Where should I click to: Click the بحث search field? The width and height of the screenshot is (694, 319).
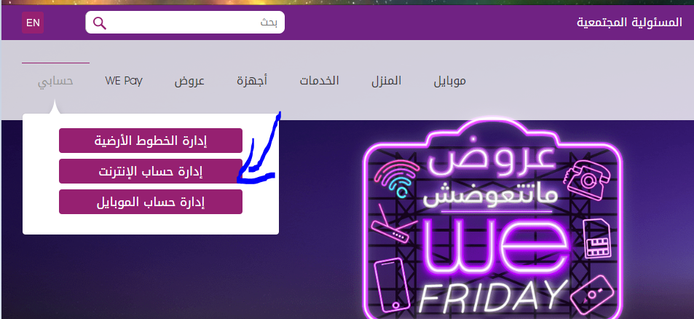point(185,22)
